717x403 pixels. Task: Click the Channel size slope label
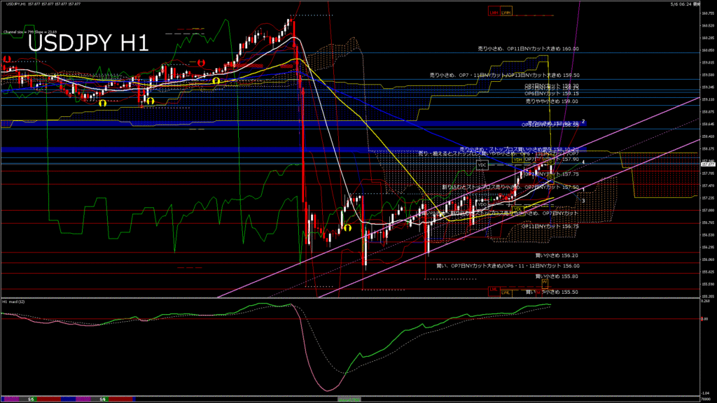[x=30, y=32]
